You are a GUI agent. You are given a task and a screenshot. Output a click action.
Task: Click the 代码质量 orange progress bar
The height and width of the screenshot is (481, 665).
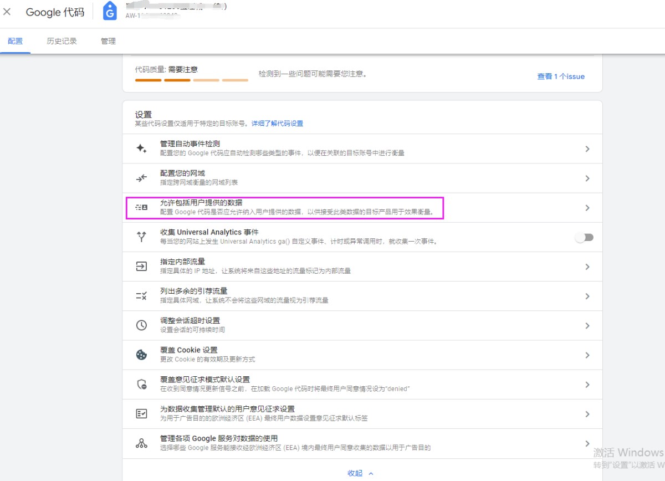[x=192, y=80]
